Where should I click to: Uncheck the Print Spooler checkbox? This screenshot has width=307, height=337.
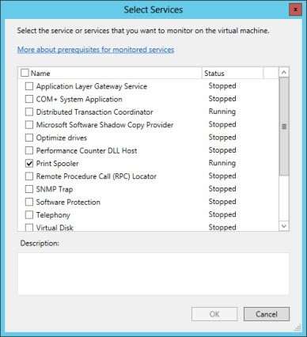[29, 164]
